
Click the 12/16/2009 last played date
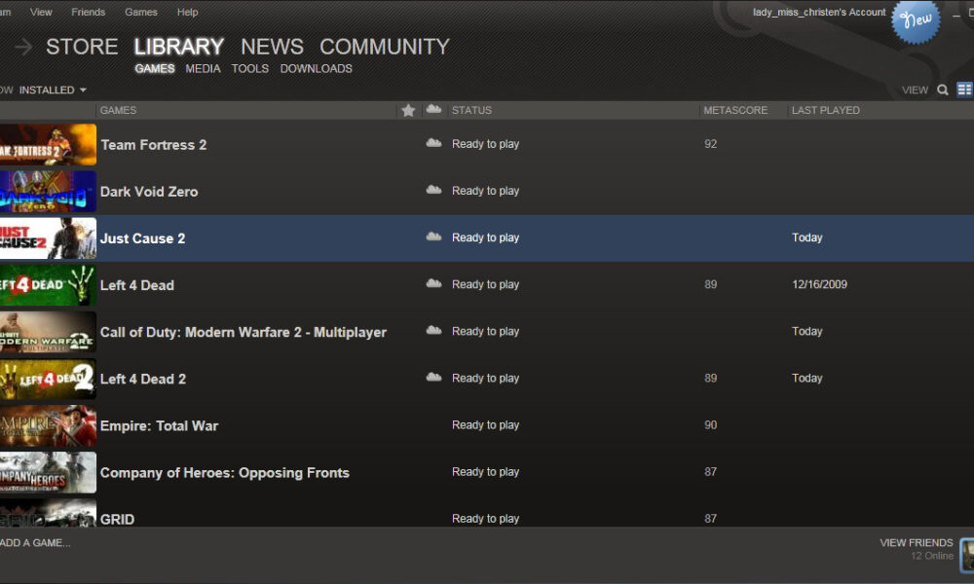pos(819,283)
